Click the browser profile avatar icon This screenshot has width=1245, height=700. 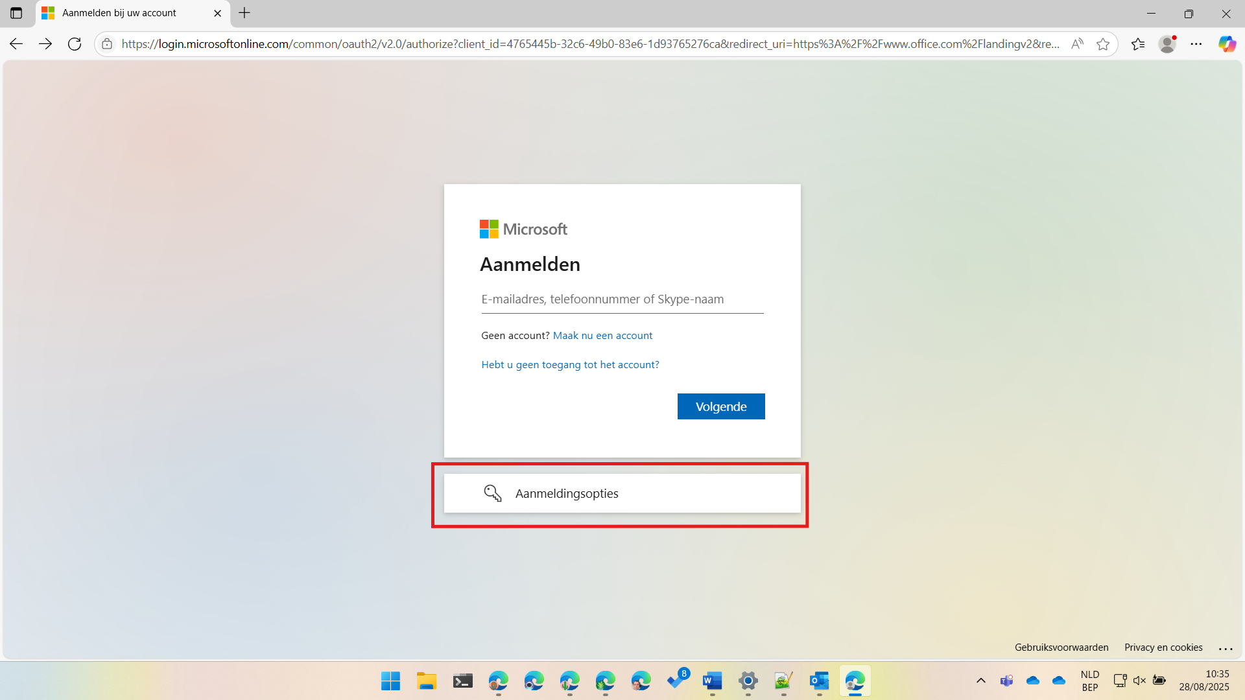(x=1167, y=44)
